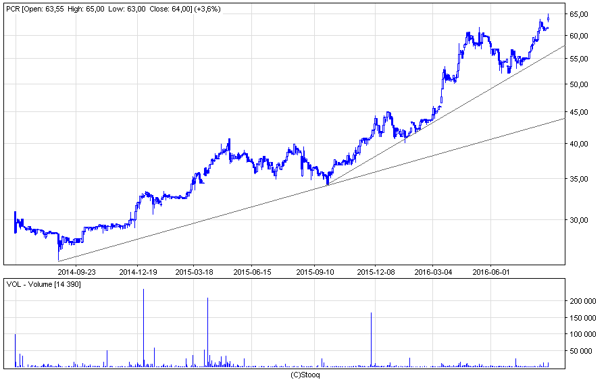Image resolution: width=608 pixels, height=380 pixels.
Task: Click the PCR open/high/low/close header text
Action: (x=113, y=9)
